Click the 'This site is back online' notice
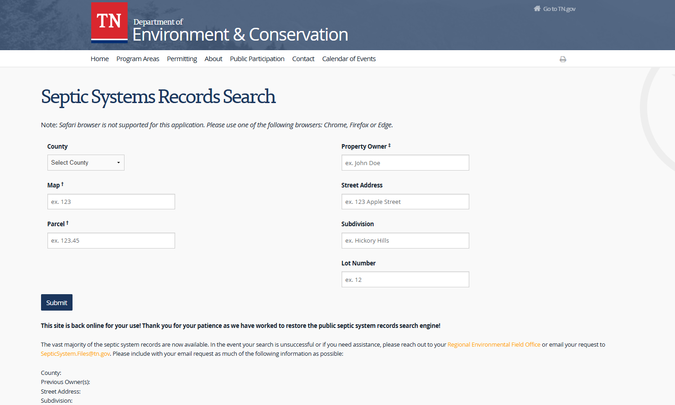 tap(241, 326)
